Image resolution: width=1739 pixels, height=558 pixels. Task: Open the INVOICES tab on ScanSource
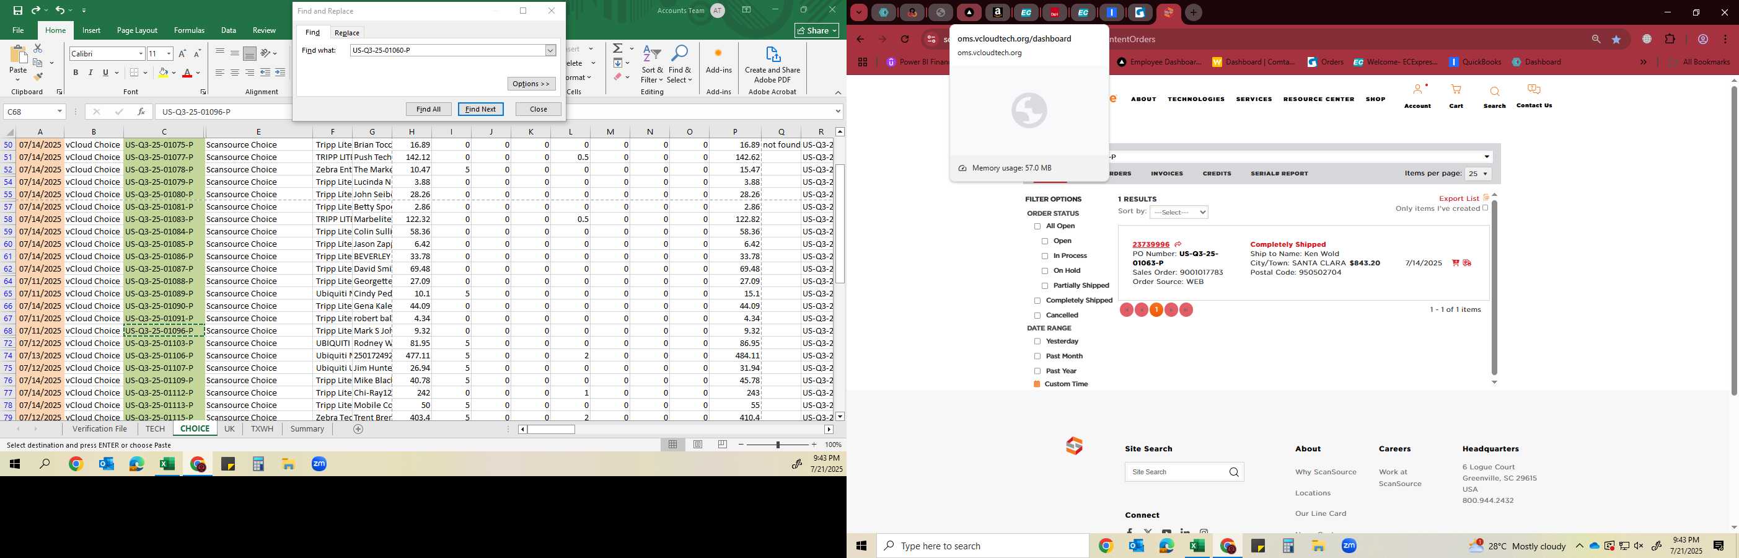tap(1166, 174)
